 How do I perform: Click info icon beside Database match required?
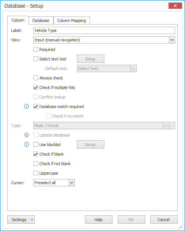pyautogui.click(x=26, y=107)
